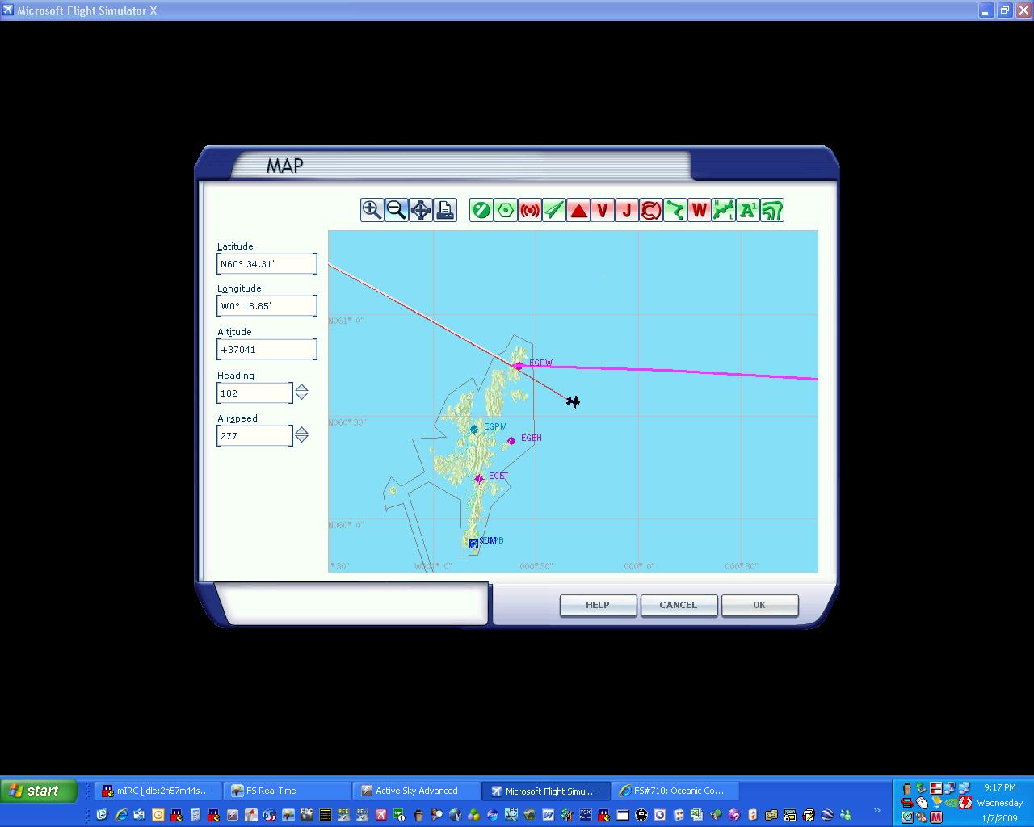1034x827 pixels.
Task: Select the aircraft icon on map
Action: pyautogui.click(x=573, y=401)
